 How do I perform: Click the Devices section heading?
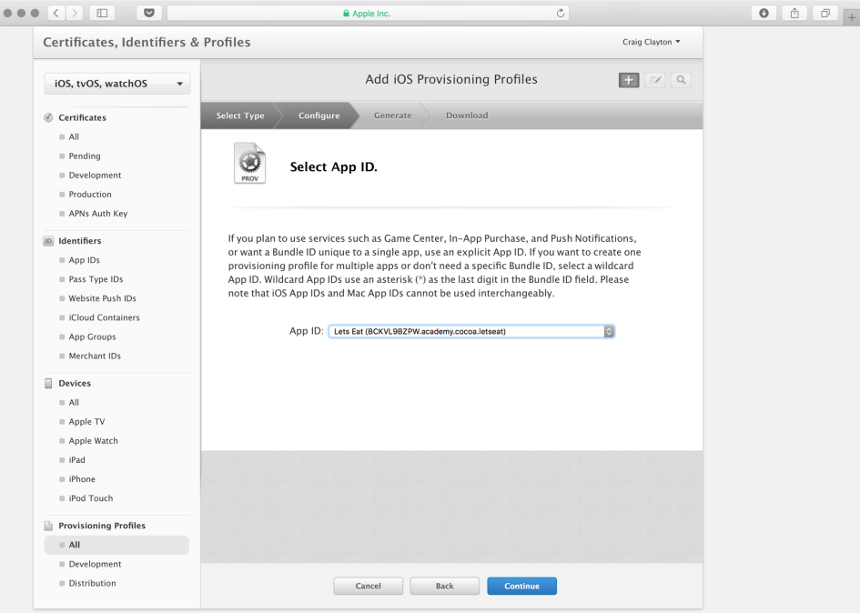[75, 383]
